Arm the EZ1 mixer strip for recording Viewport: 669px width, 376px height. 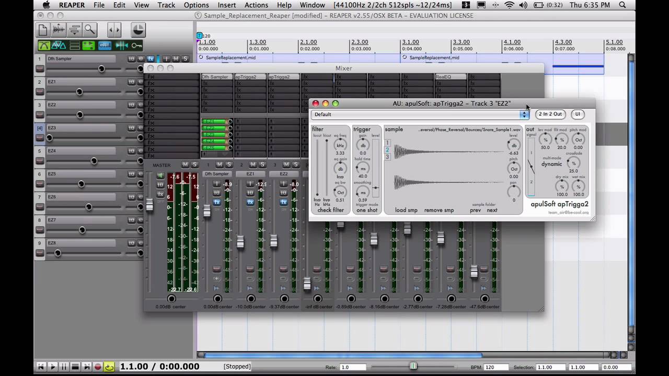(250, 269)
